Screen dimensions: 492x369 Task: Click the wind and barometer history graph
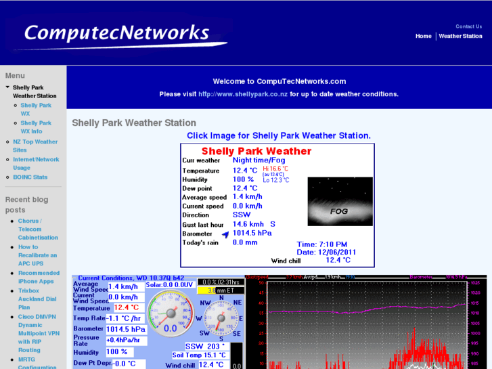tap(366, 322)
